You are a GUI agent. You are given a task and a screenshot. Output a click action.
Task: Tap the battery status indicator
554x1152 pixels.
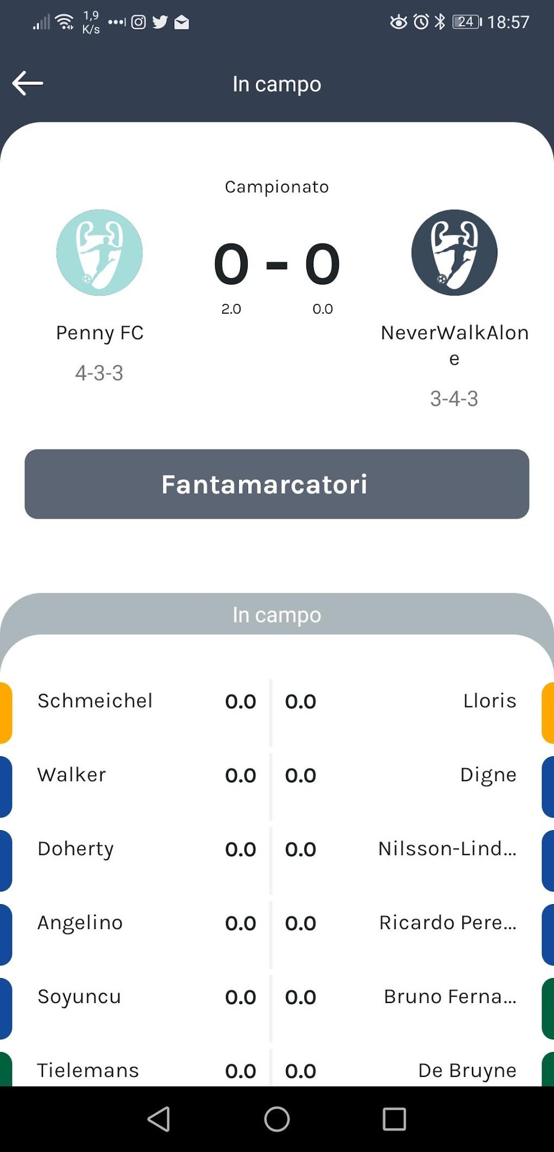click(x=467, y=22)
